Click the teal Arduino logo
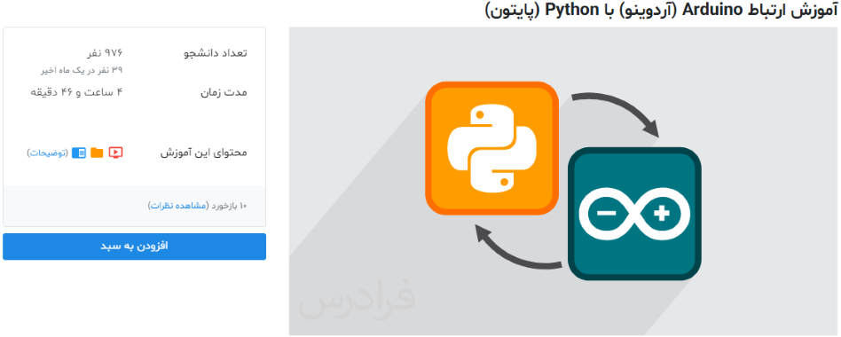Screen dimensions: 841x337 [x=634, y=214]
